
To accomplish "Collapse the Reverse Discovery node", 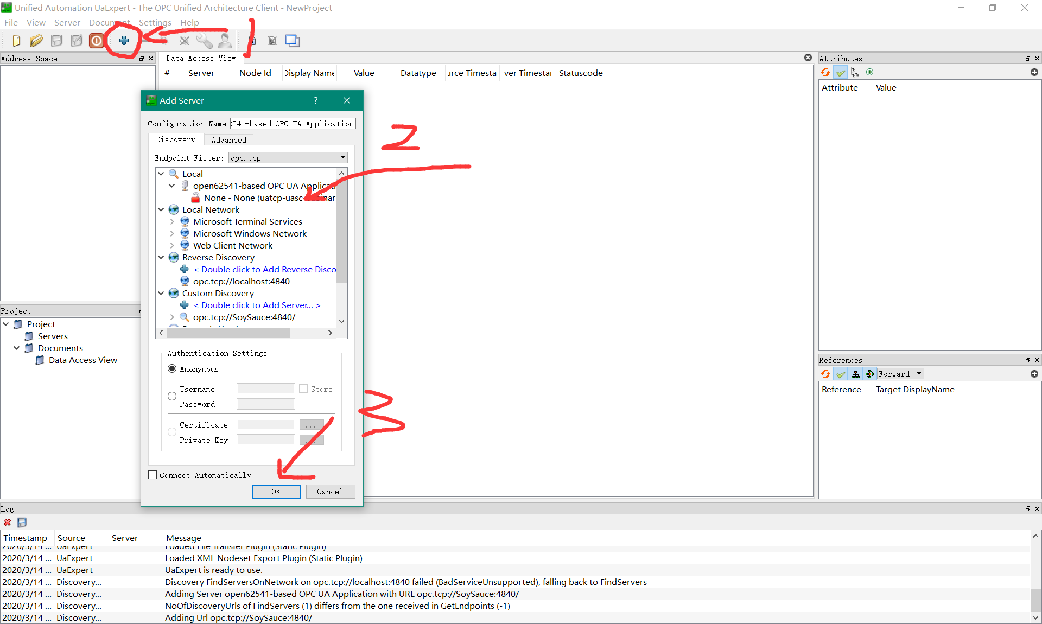I will (x=161, y=257).
